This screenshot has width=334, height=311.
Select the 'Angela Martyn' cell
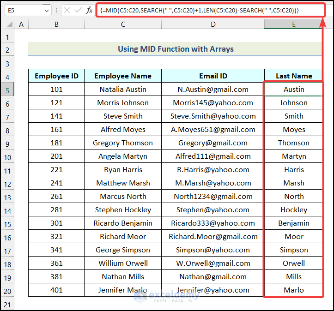[x=123, y=156]
